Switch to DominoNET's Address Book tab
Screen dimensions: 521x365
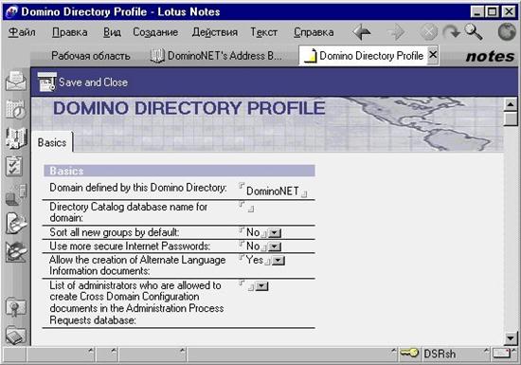216,56
